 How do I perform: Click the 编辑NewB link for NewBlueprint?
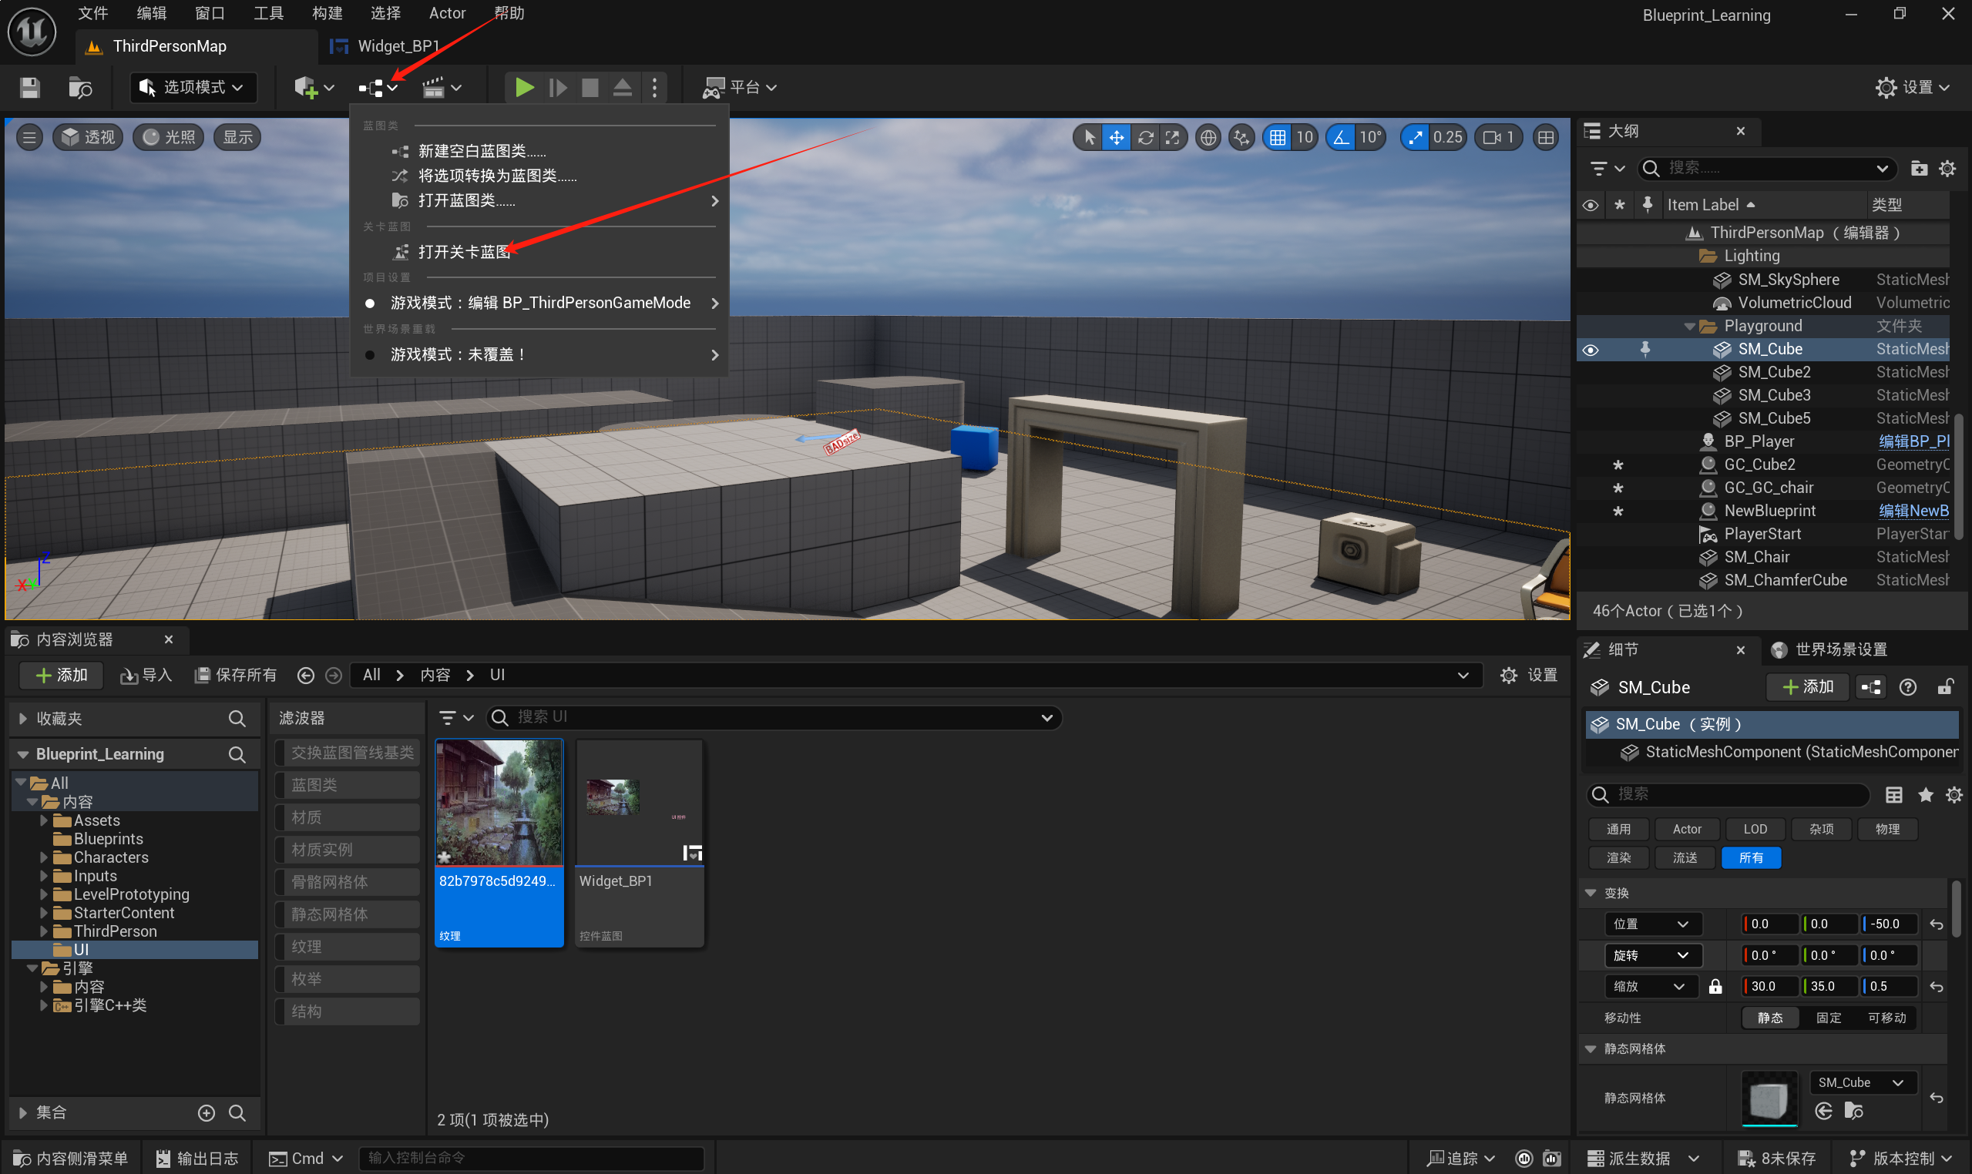point(1914,511)
